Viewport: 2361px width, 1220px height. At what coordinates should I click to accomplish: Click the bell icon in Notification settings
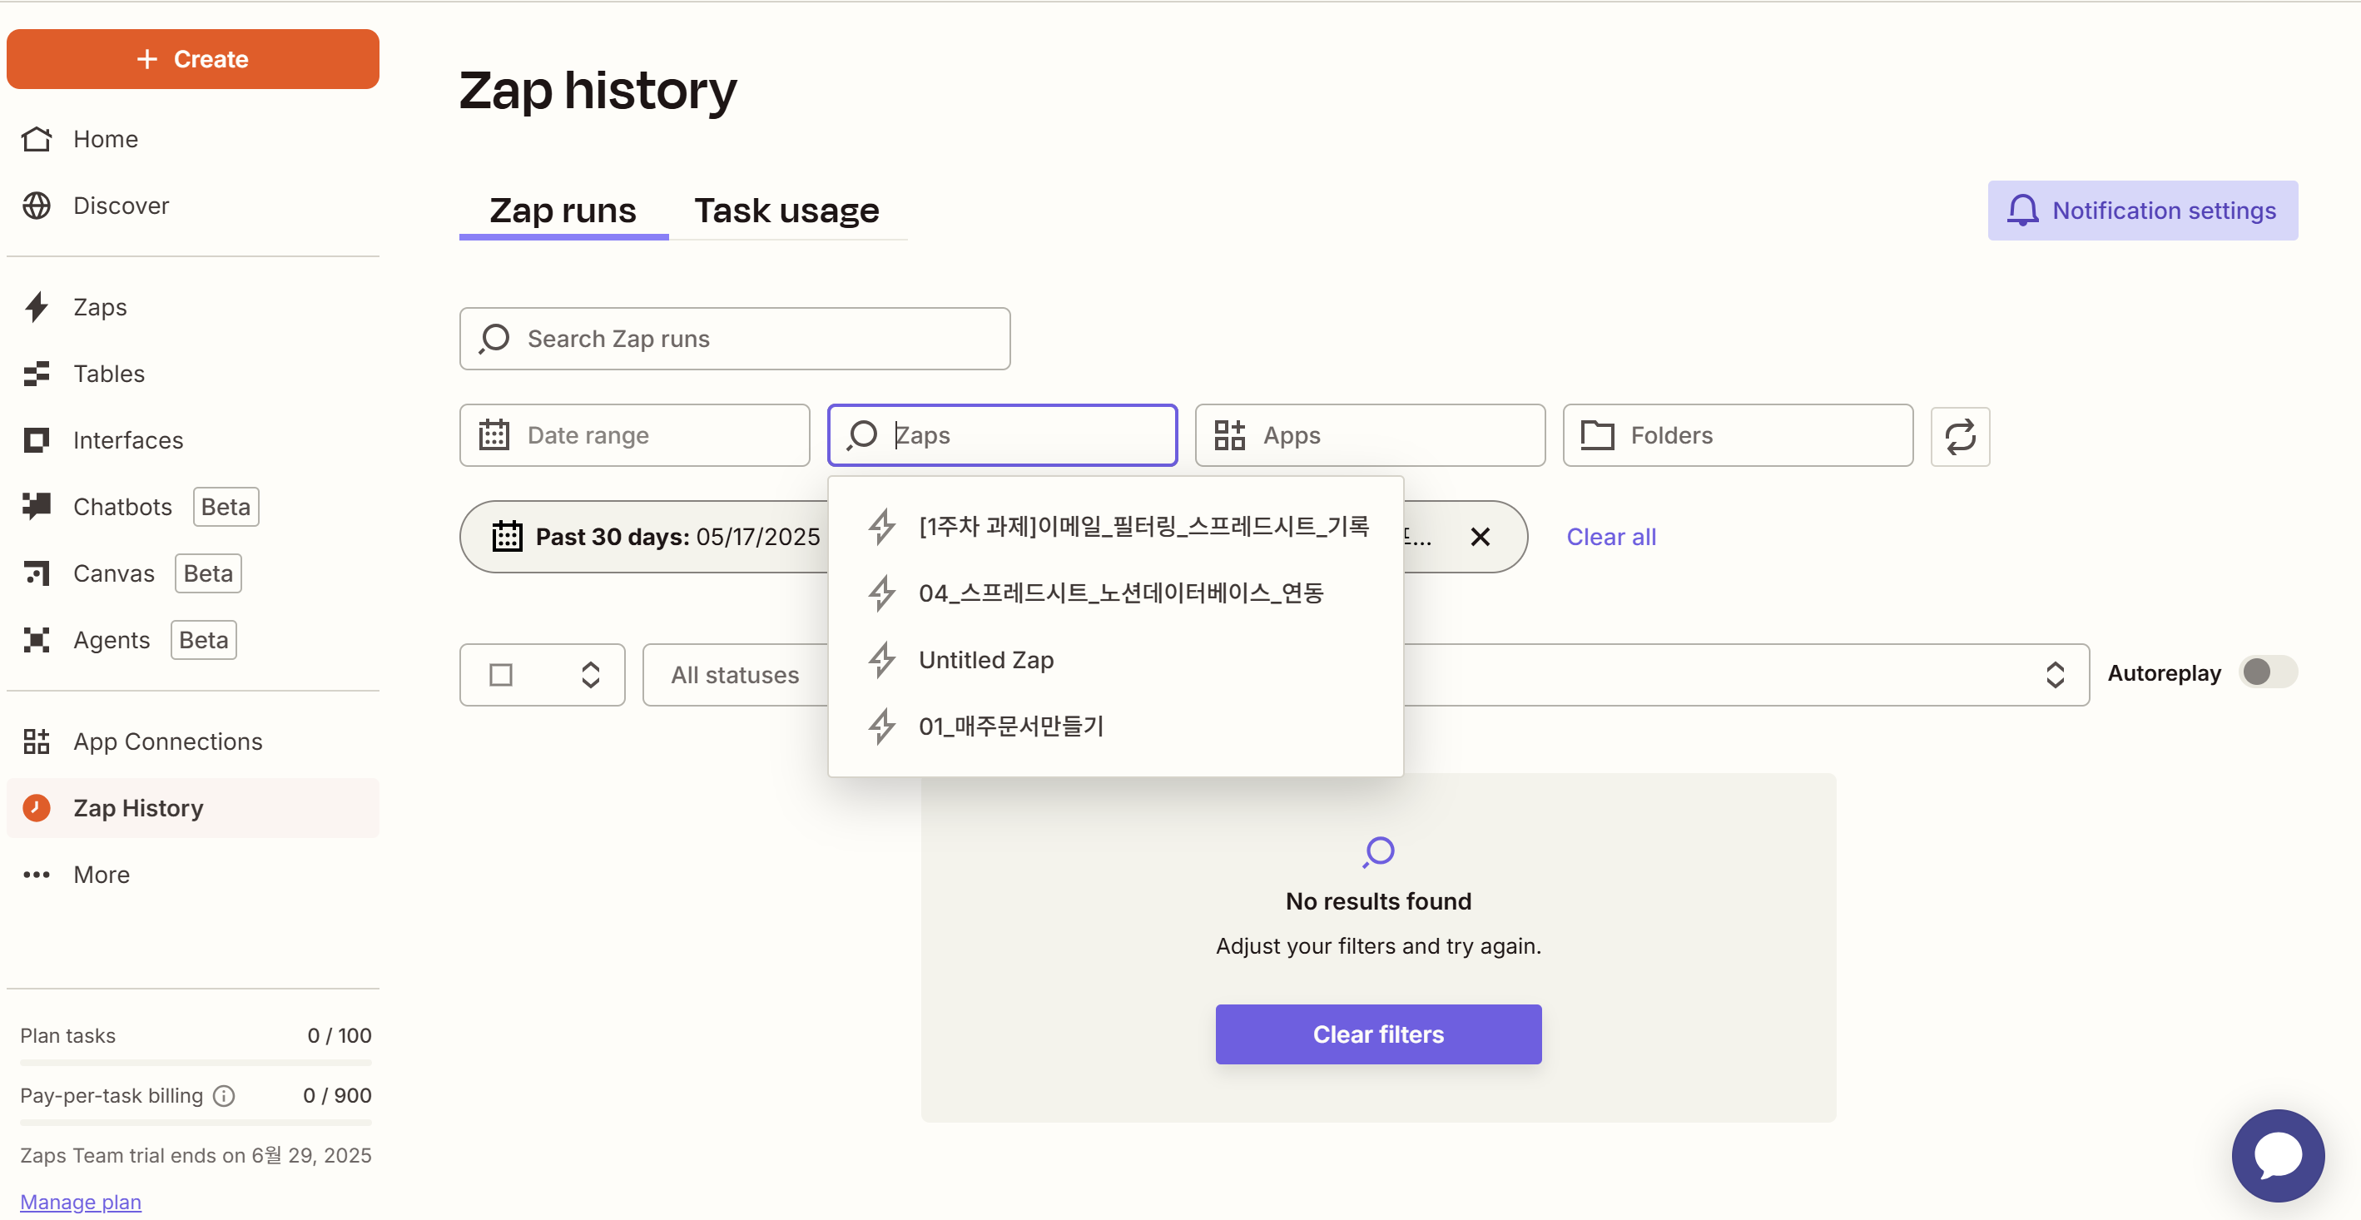(x=2022, y=211)
